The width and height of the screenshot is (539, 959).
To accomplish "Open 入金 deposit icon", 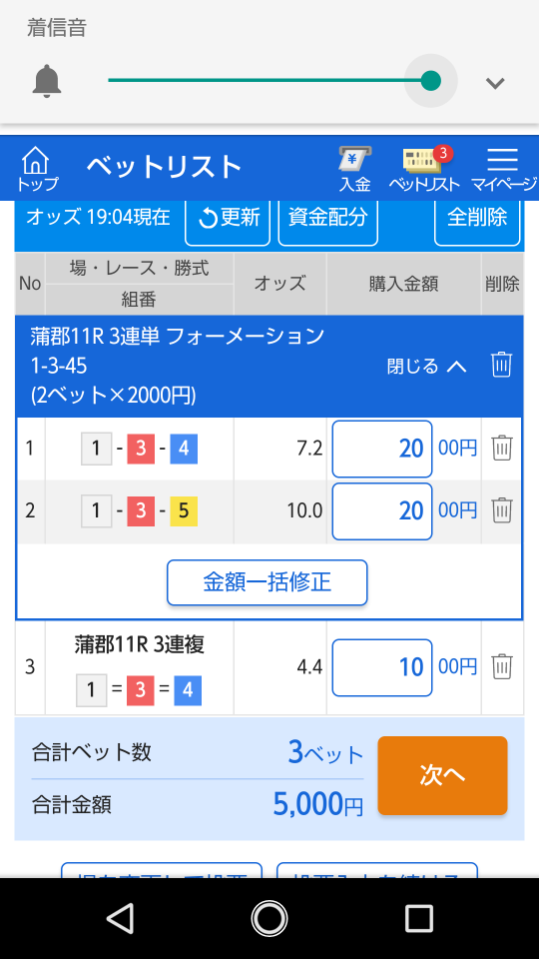I will pyautogui.click(x=355, y=169).
